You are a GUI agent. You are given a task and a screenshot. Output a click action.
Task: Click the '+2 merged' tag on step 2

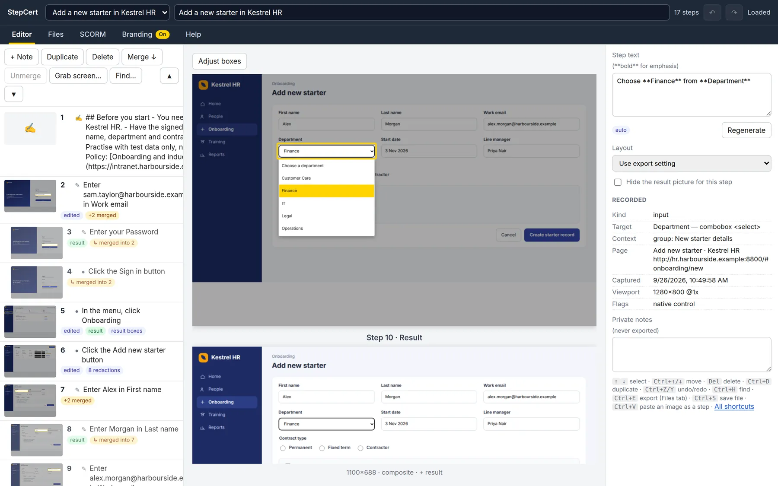click(102, 215)
